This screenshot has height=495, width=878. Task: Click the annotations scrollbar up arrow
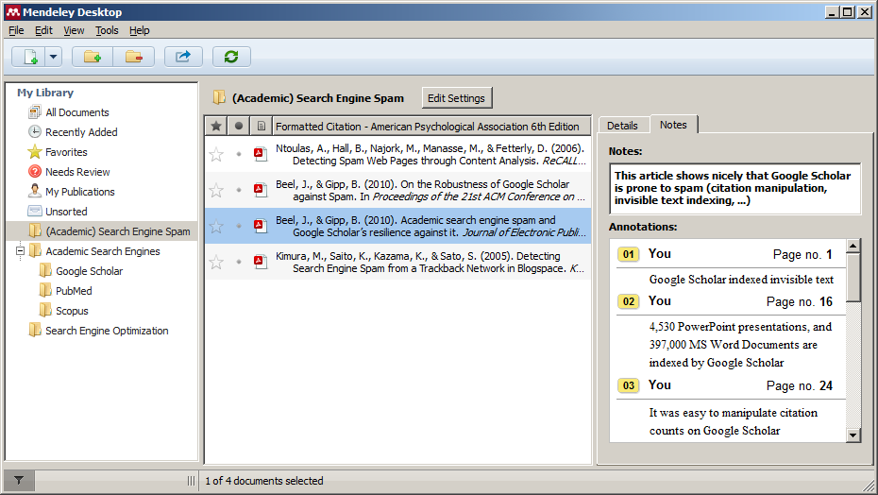(x=853, y=246)
